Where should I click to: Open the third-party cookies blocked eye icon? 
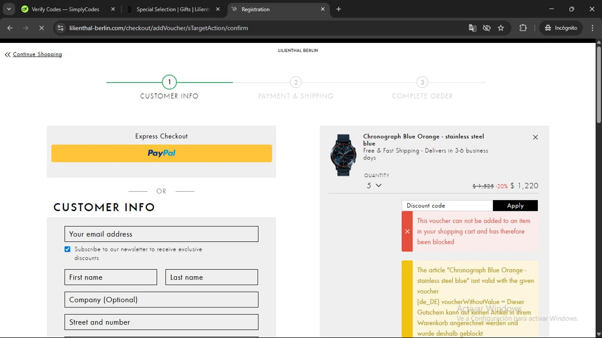(x=487, y=28)
